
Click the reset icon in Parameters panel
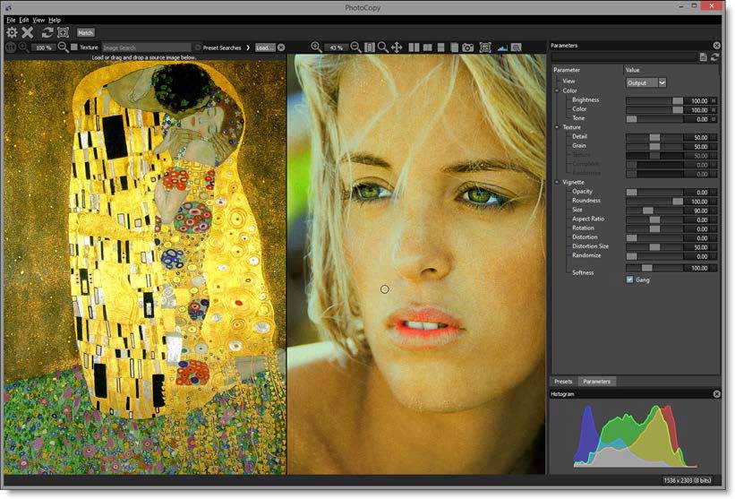715,57
